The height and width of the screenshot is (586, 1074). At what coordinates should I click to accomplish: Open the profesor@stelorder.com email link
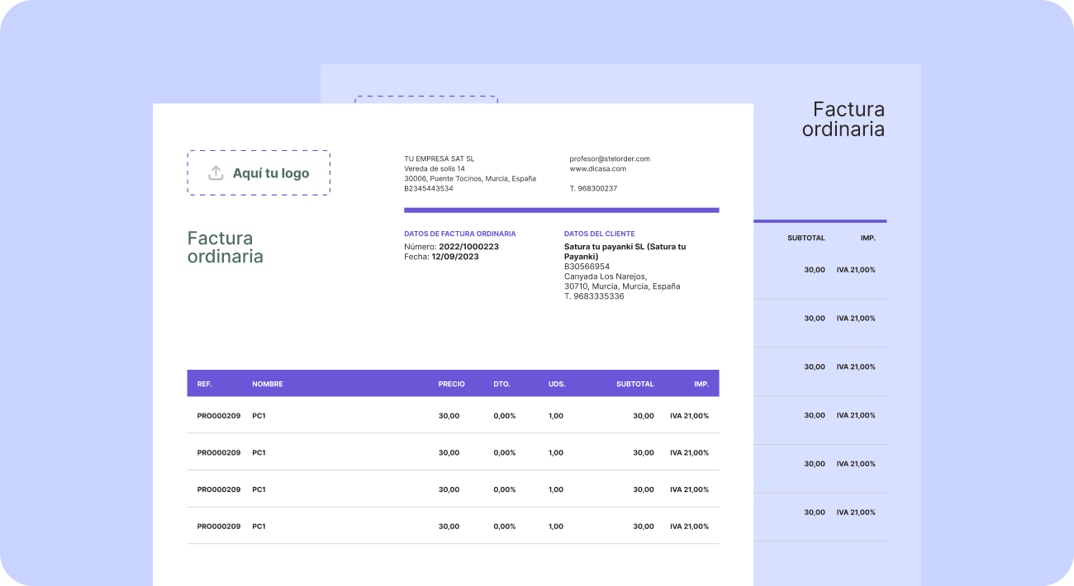(609, 158)
